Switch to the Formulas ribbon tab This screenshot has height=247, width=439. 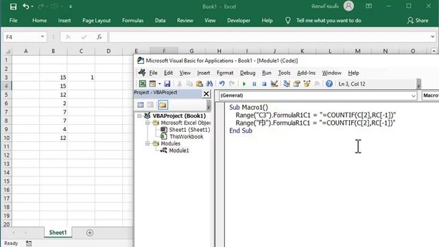coord(132,21)
